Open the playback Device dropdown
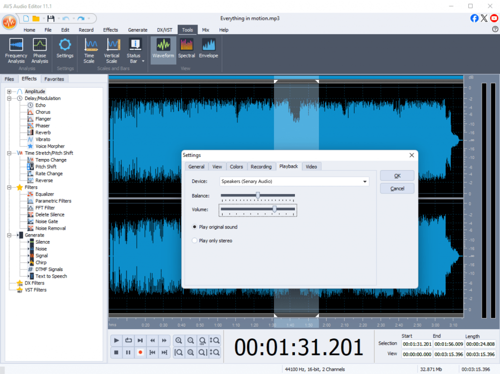Viewport: 500px width, 374px height. click(364, 182)
